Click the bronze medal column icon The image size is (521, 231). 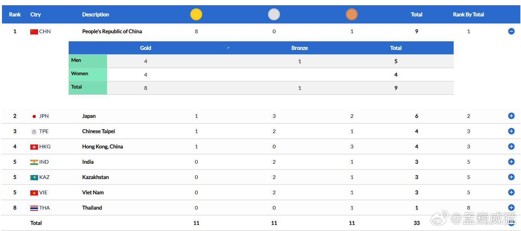click(x=352, y=14)
